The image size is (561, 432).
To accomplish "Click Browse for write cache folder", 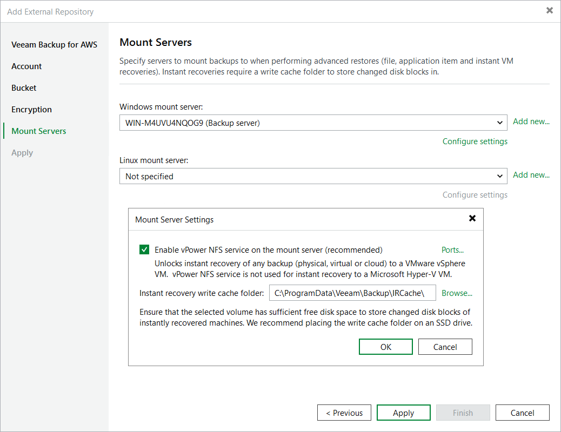I will pos(457,293).
